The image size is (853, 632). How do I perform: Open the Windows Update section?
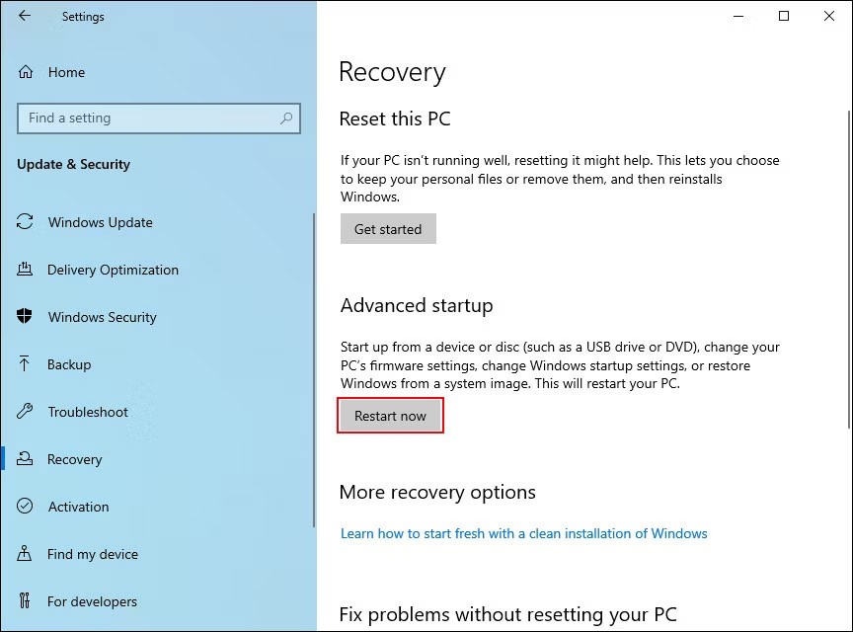tap(100, 222)
